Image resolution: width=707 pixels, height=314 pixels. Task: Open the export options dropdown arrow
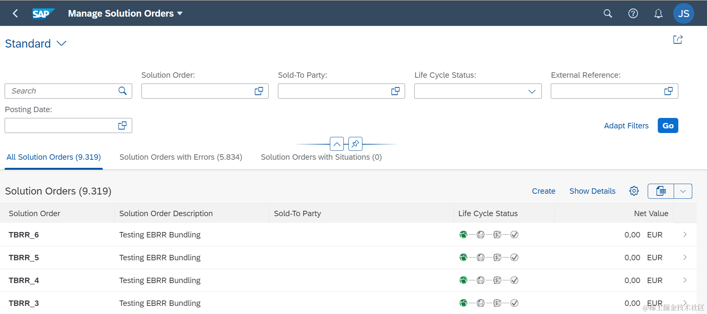coord(683,191)
